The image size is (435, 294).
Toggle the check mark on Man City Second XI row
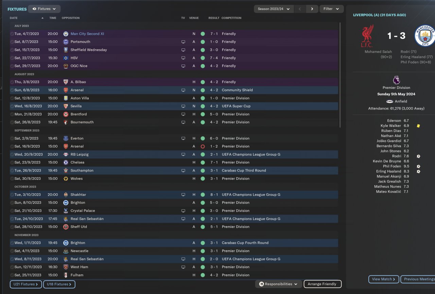coord(12,34)
